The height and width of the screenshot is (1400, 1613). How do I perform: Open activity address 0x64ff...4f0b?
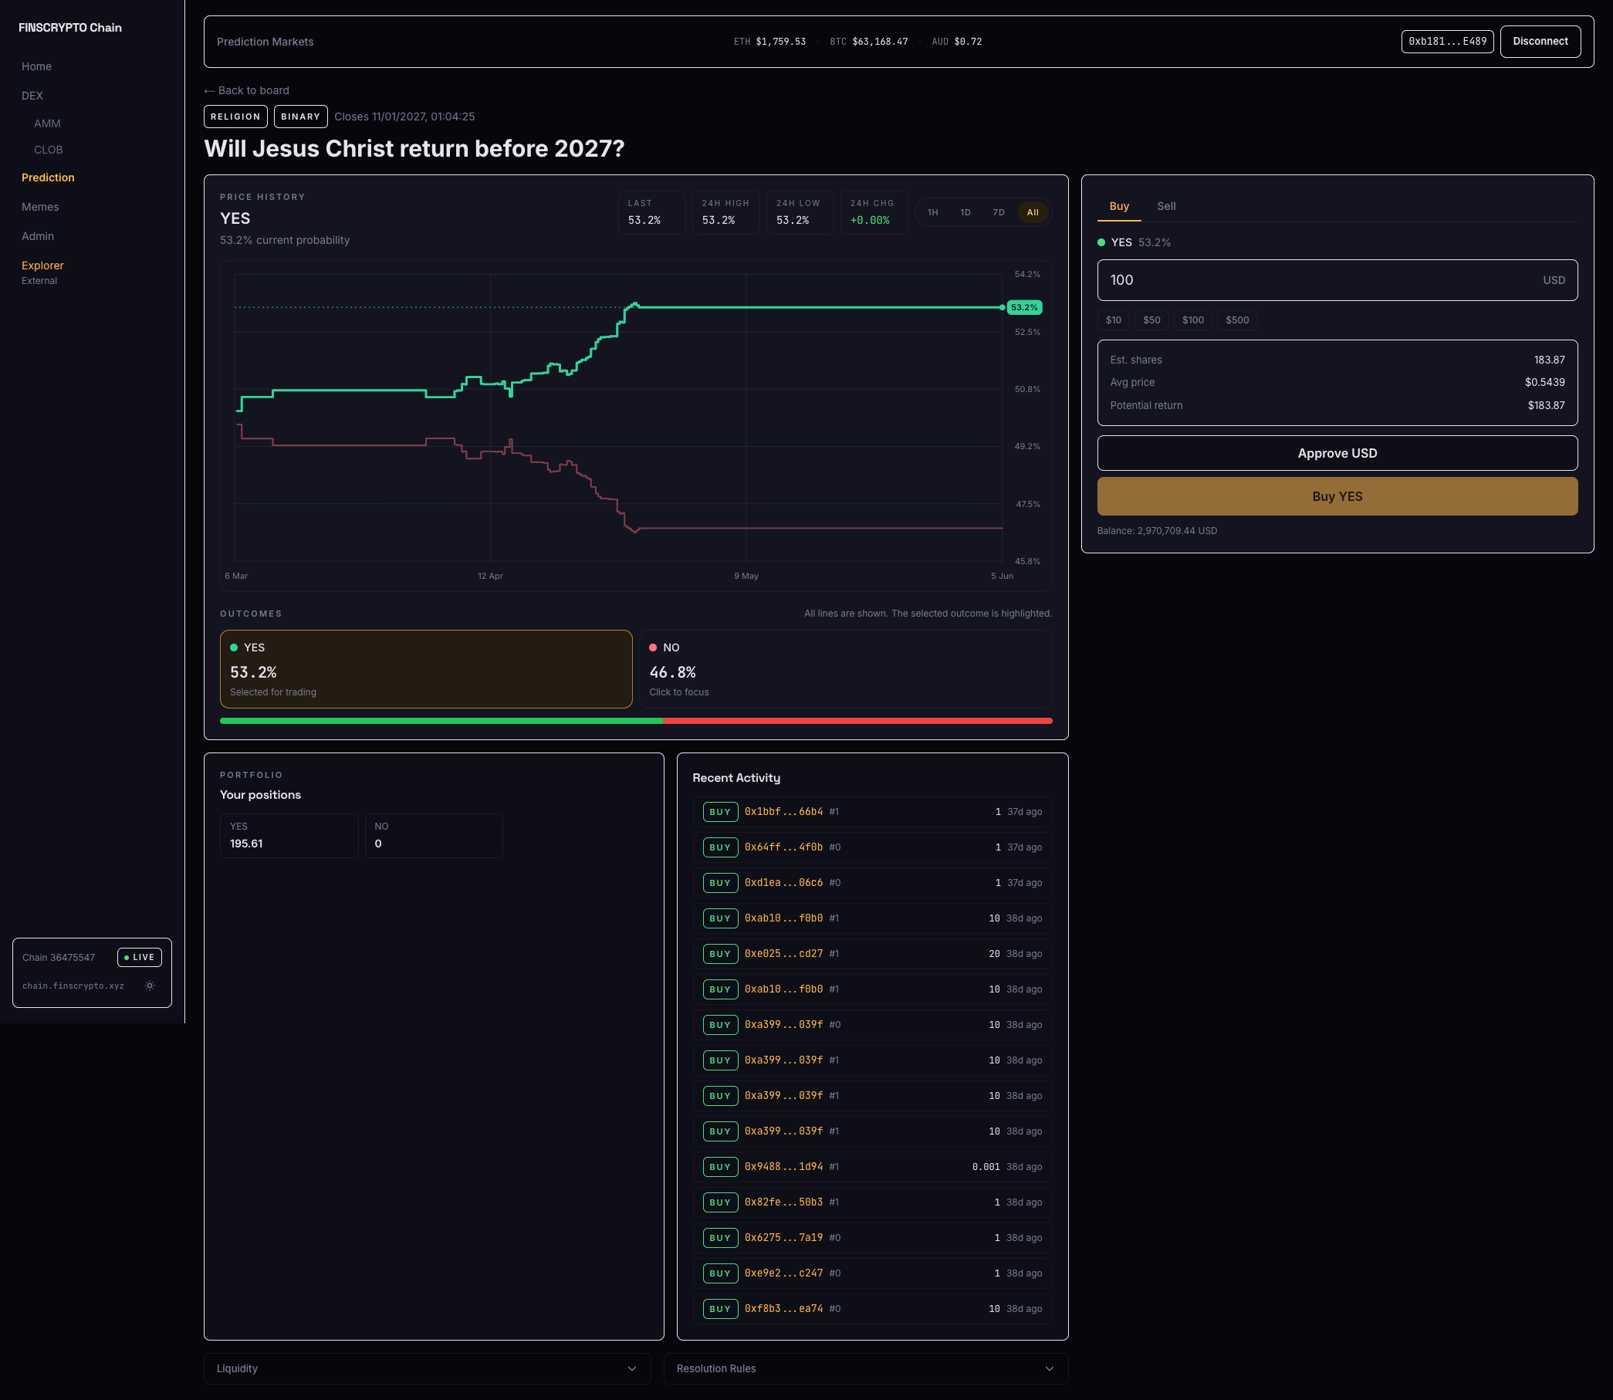pyautogui.click(x=783, y=847)
